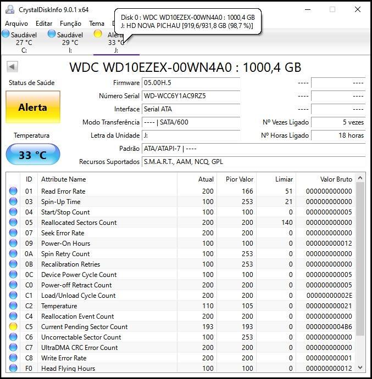The width and height of the screenshot is (372, 379).
Task: Select the Current Pending Sector Count row text
Action: (x=84, y=326)
